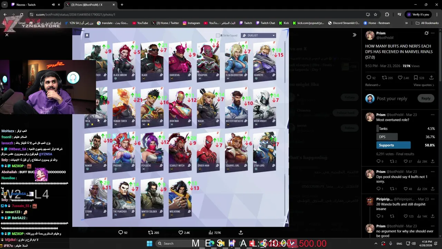
Task: Click the Reply button
Action: coord(425,99)
